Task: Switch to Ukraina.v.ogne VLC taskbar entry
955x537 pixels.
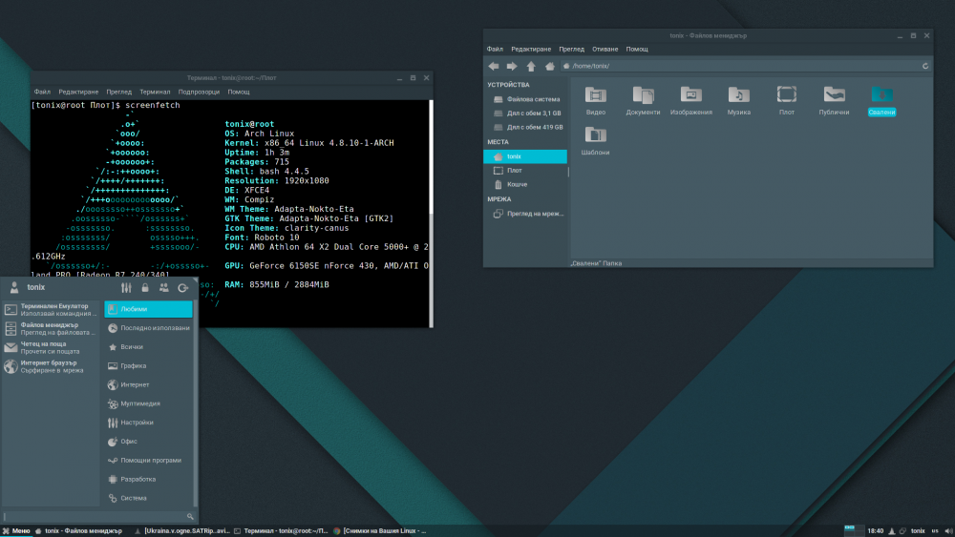Action: [x=182, y=531]
